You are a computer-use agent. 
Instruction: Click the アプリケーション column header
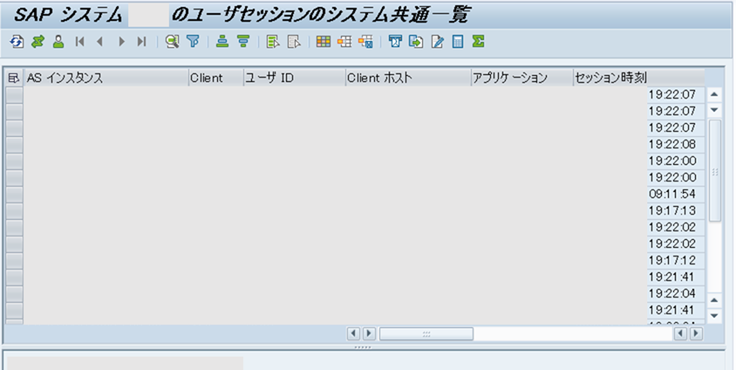click(x=522, y=78)
